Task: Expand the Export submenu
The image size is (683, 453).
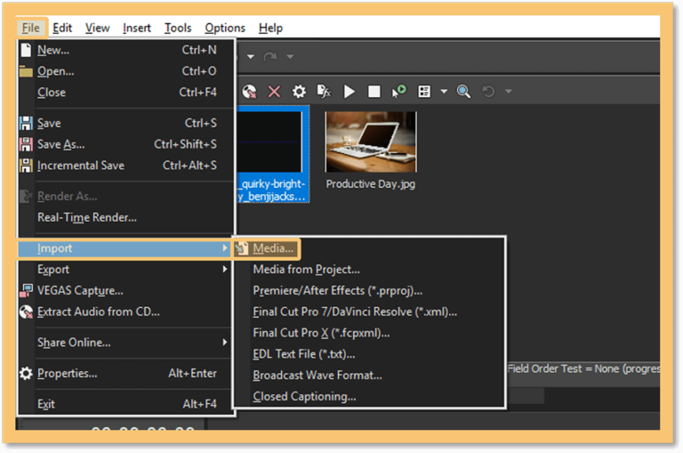Action: [x=126, y=270]
